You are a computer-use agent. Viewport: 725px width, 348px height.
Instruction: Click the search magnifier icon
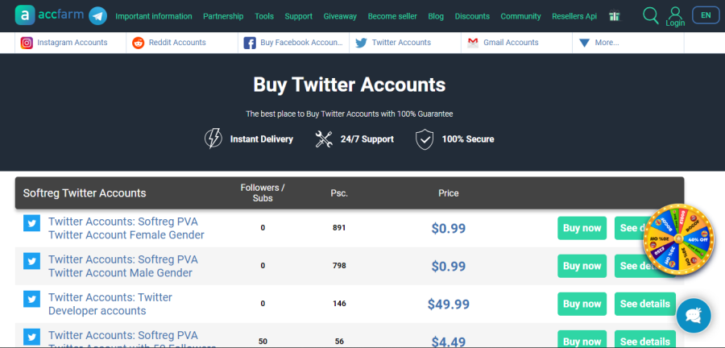coord(650,15)
